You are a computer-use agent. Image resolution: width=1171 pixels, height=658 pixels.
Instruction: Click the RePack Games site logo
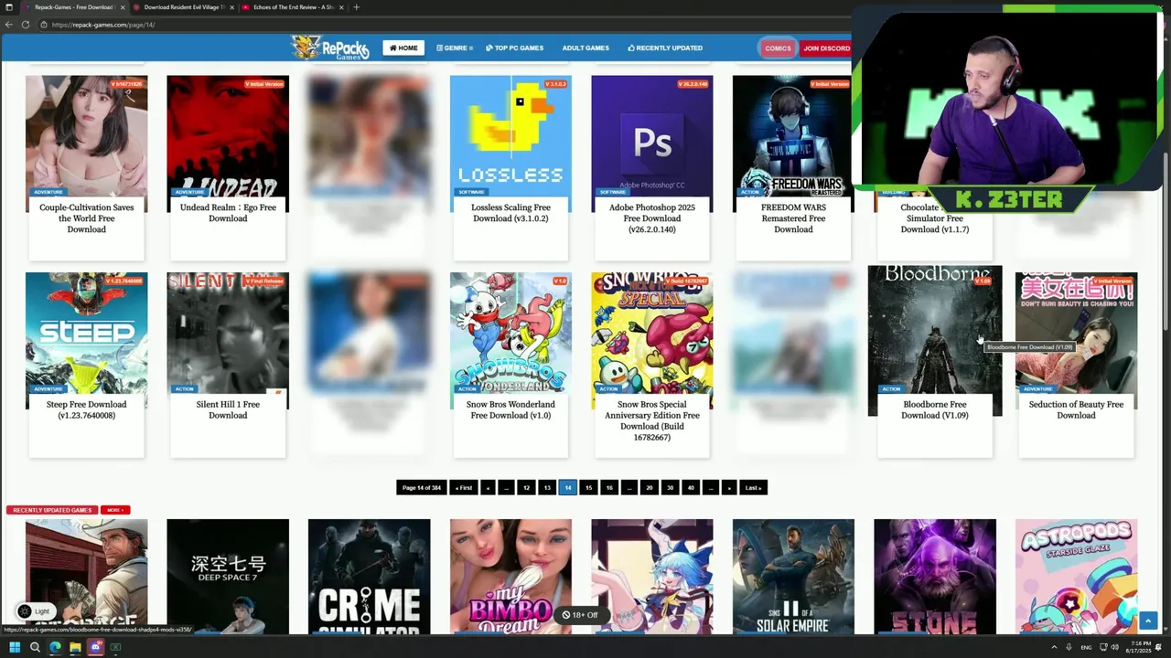329,48
